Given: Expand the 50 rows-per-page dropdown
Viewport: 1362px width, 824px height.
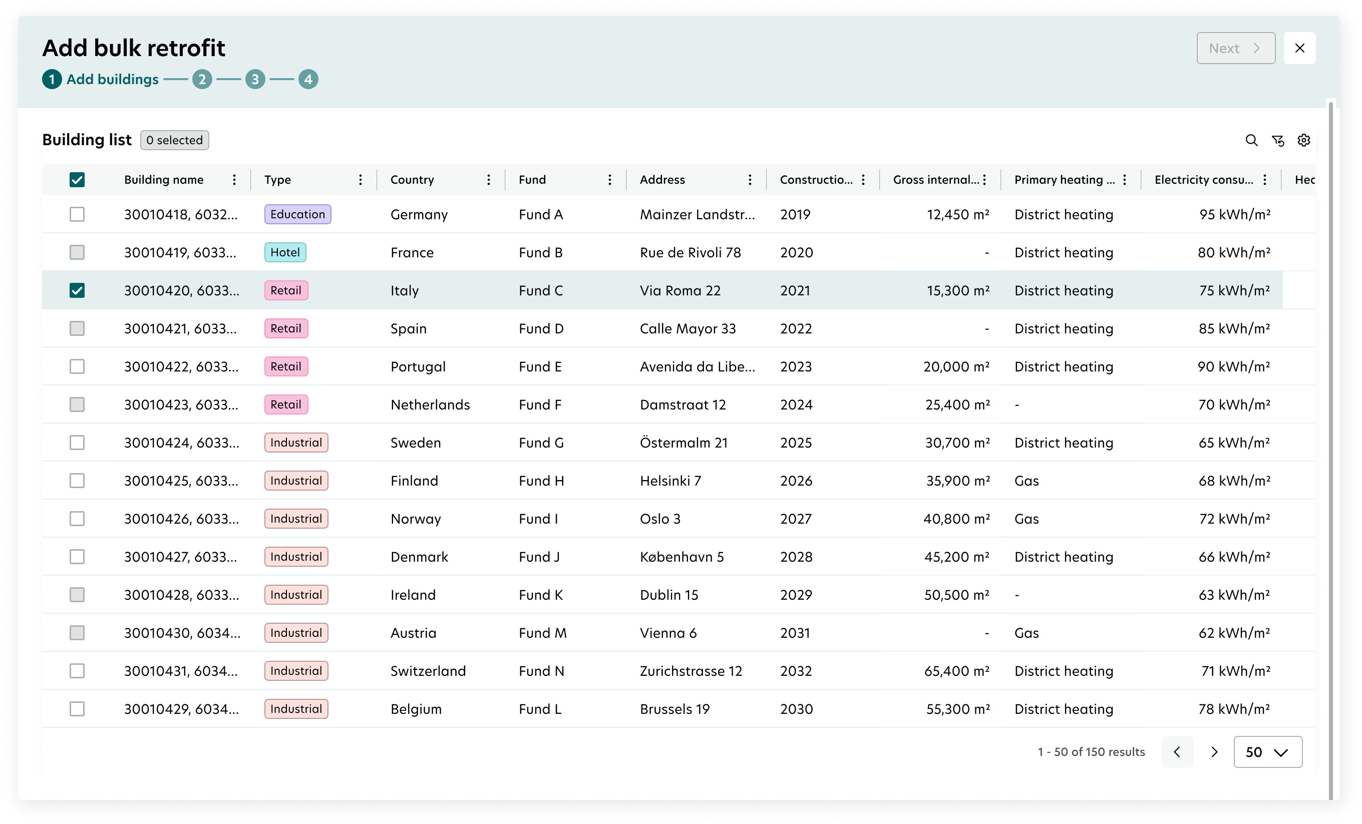Looking at the screenshot, I should pyautogui.click(x=1267, y=751).
